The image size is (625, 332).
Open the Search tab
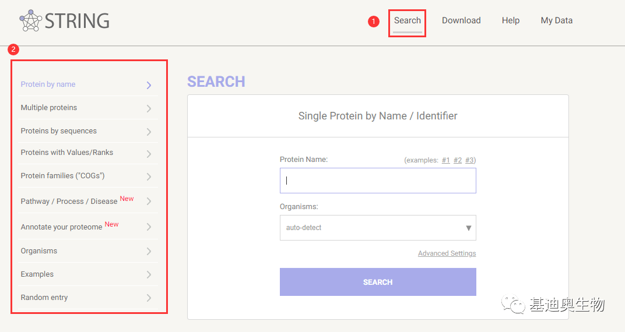(x=407, y=20)
